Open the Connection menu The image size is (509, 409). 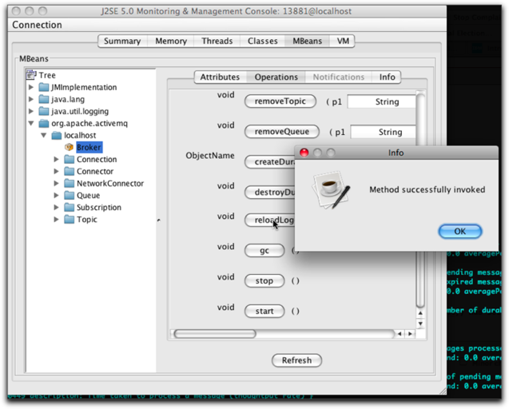[x=37, y=25]
